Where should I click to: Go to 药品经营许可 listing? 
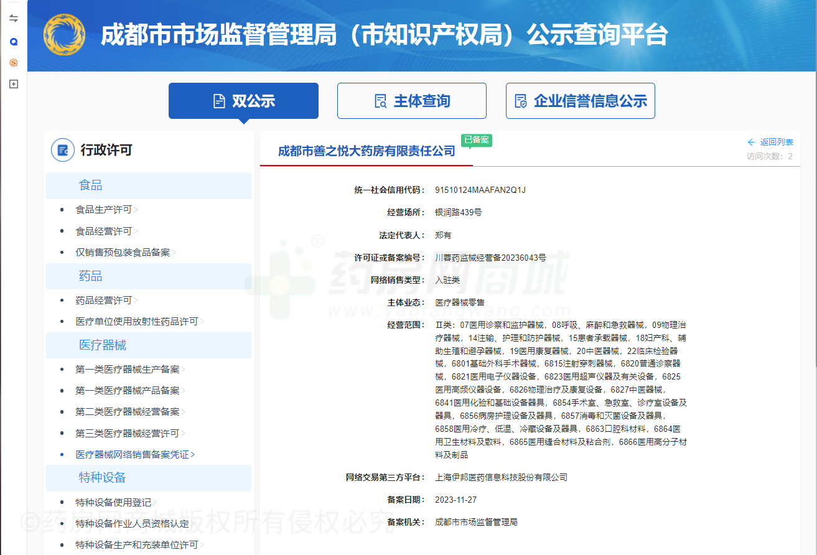(104, 301)
